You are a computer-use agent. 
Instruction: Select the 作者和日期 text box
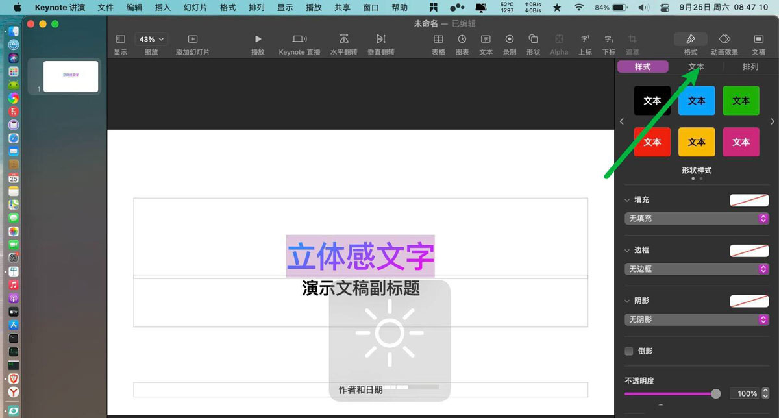tap(361, 389)
